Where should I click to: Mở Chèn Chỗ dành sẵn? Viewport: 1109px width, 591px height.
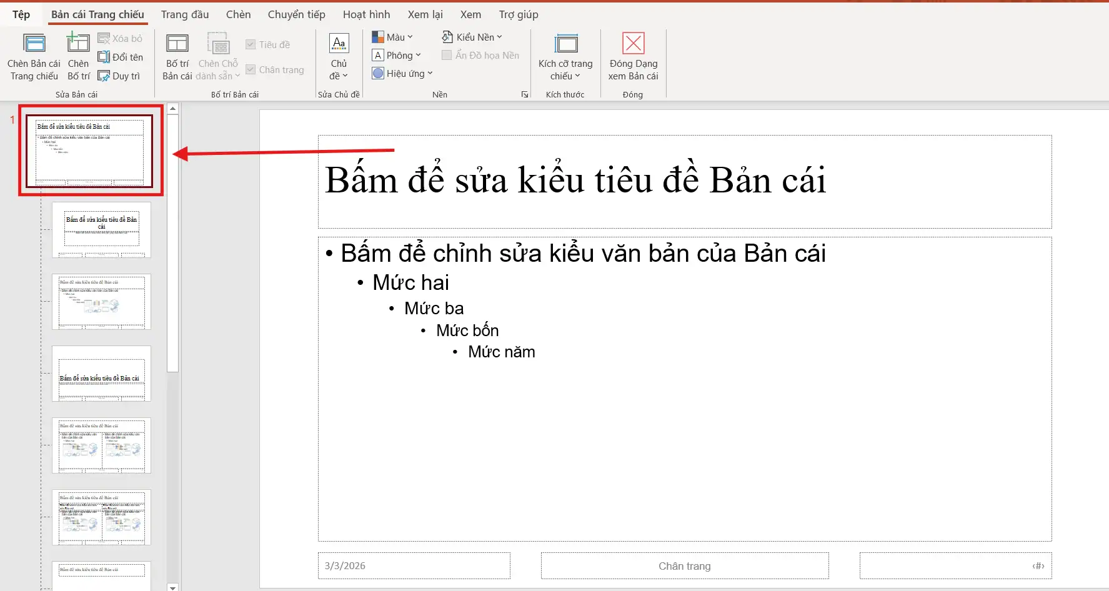[217, 56]
